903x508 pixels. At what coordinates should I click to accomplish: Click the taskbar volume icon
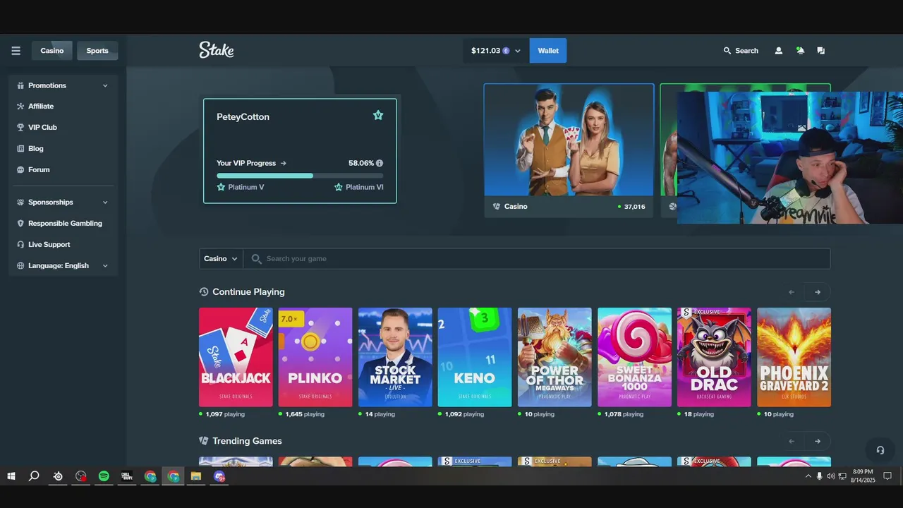[831, 476]
